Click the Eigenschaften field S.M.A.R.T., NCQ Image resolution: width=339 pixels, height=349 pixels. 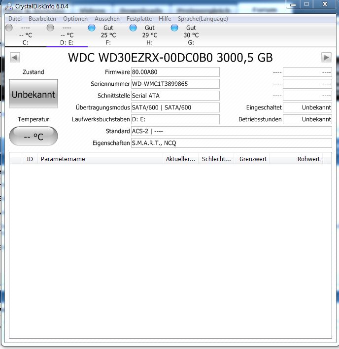tap(232, 143)
